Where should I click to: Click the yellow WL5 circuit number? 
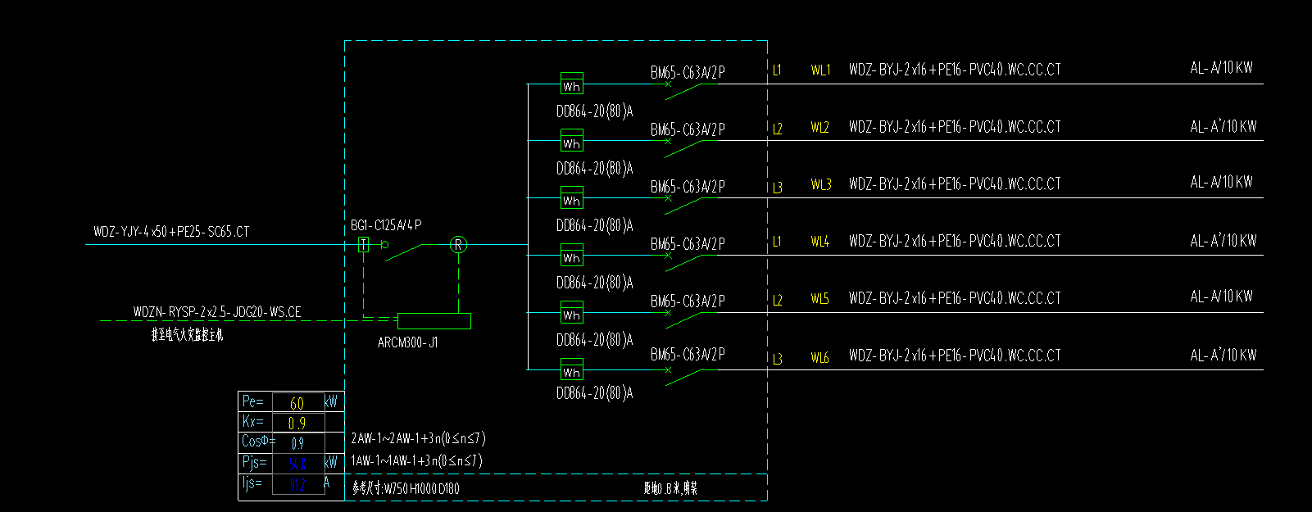click(x=821, y=299)
